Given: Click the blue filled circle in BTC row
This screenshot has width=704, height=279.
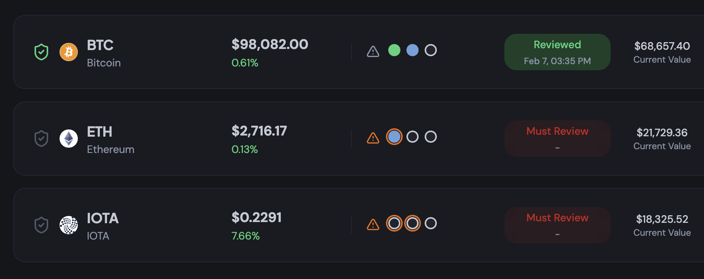Looking at the screenshot, I should pos(413,50).
